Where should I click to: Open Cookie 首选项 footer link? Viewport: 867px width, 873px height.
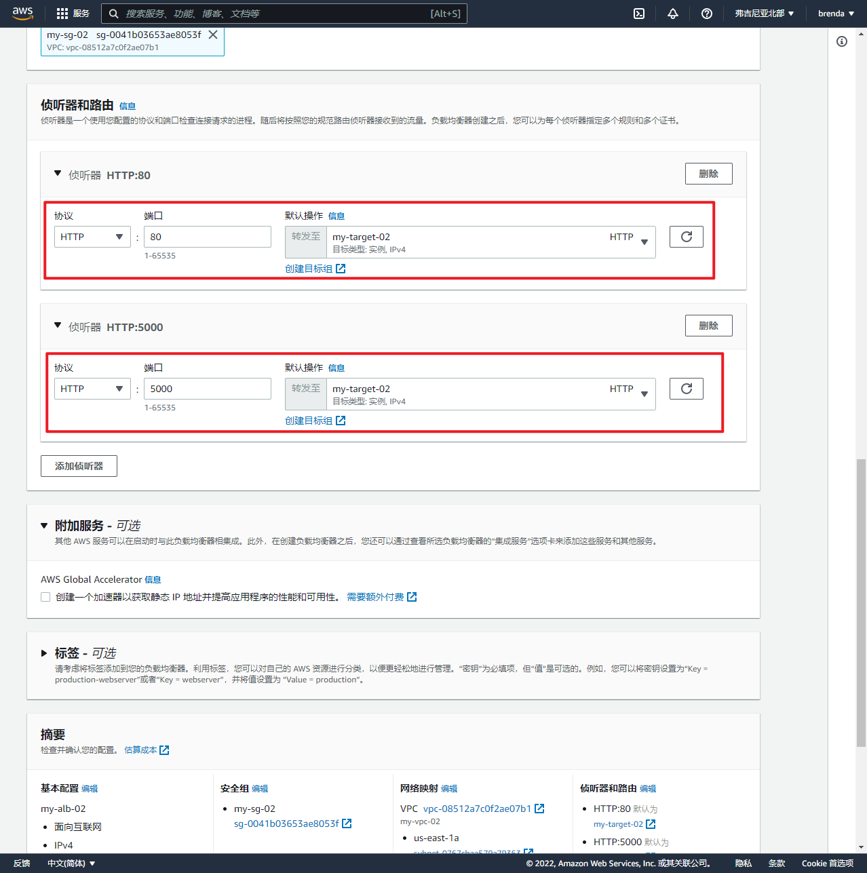828,864
